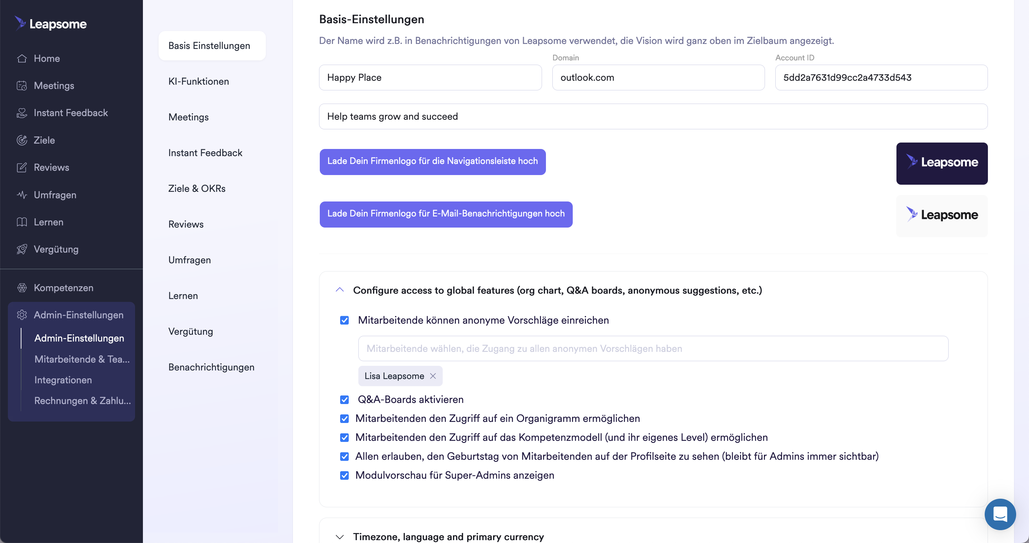Open the Umfragen settings tab

(x=189, y=260)
